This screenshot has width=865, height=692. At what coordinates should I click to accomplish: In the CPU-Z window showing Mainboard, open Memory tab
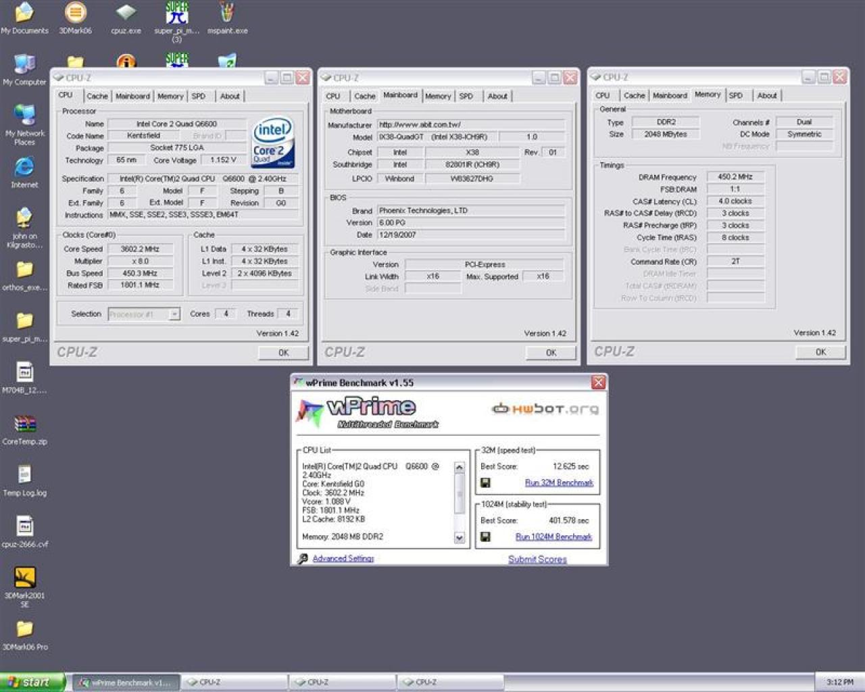click(x=438, y=96)
